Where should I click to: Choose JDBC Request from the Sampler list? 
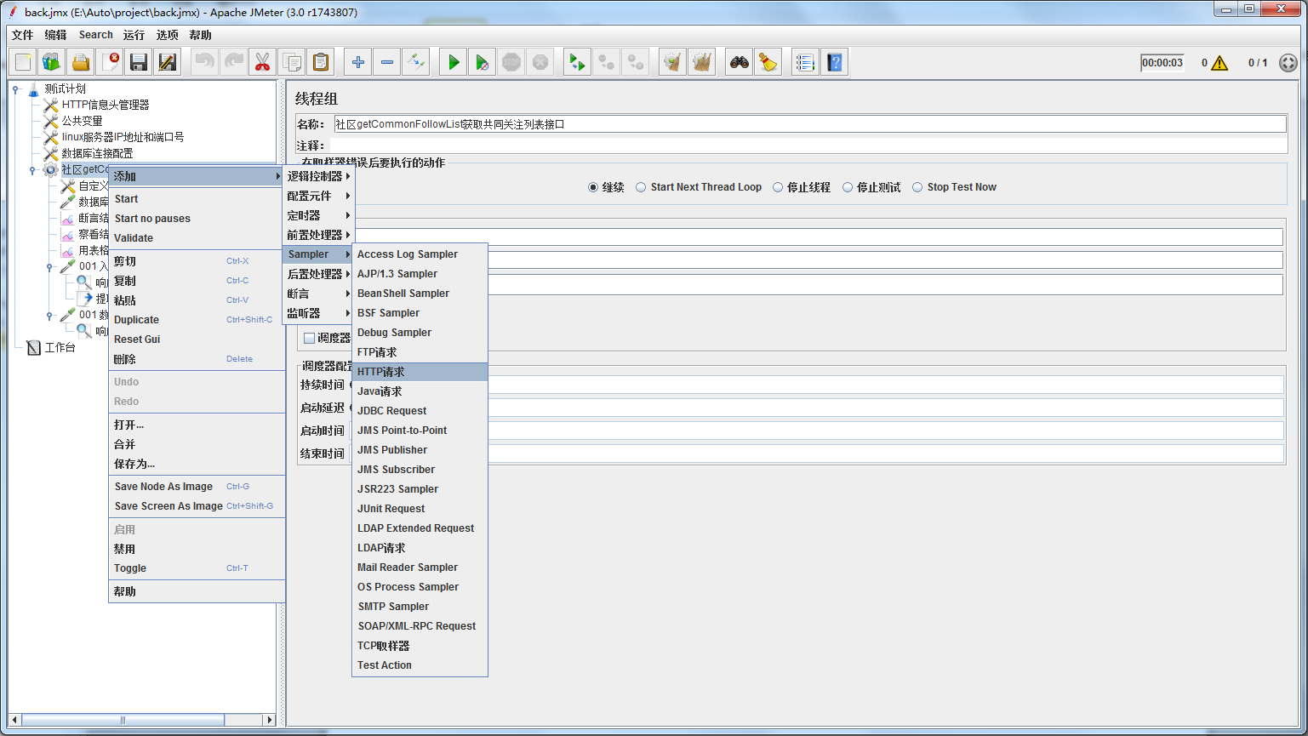tap(420, 411)
